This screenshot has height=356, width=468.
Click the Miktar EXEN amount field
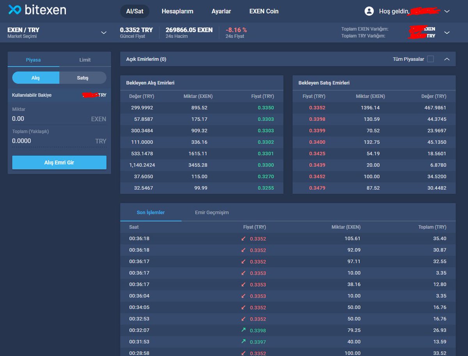tap(59, 119)
